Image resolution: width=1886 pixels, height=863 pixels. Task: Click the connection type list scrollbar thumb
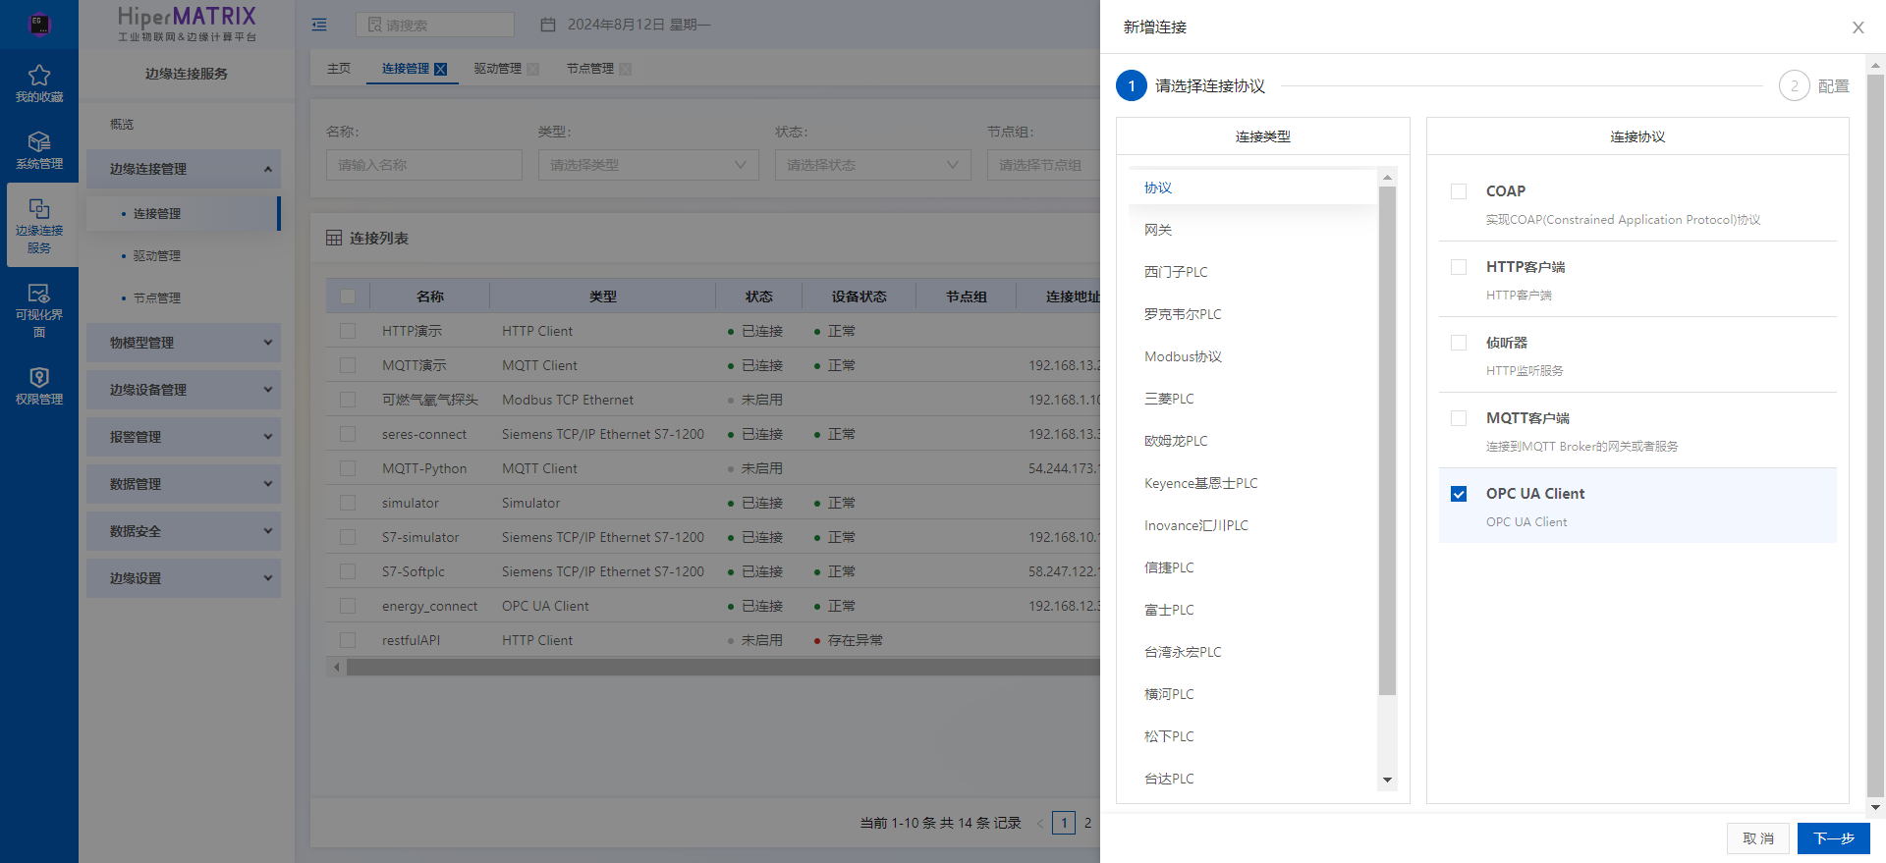tap(1387, 440)
